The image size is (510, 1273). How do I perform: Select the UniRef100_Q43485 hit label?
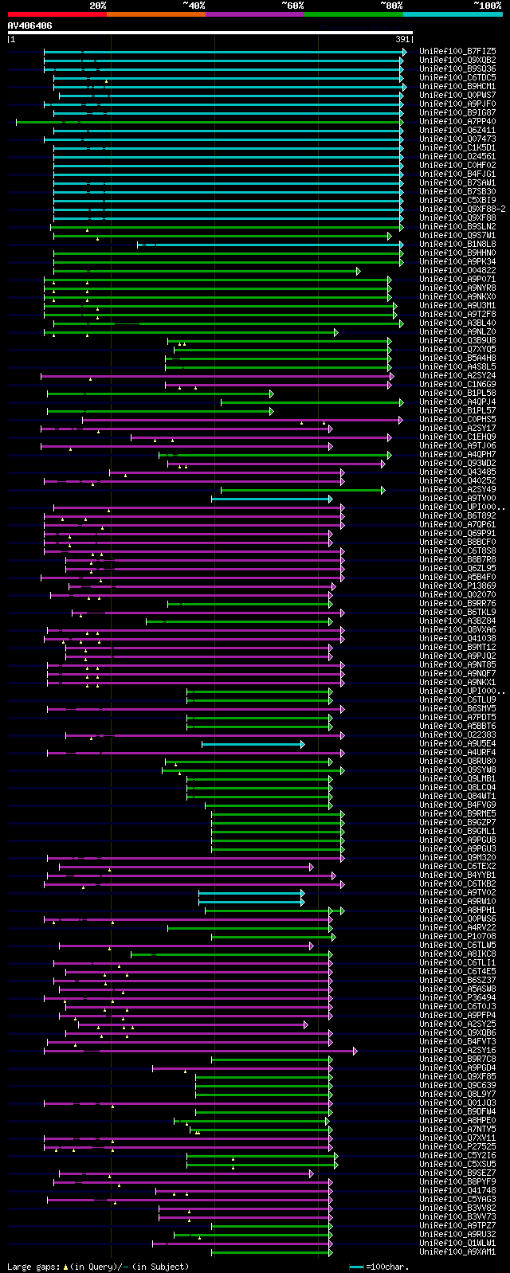point(457,472)
